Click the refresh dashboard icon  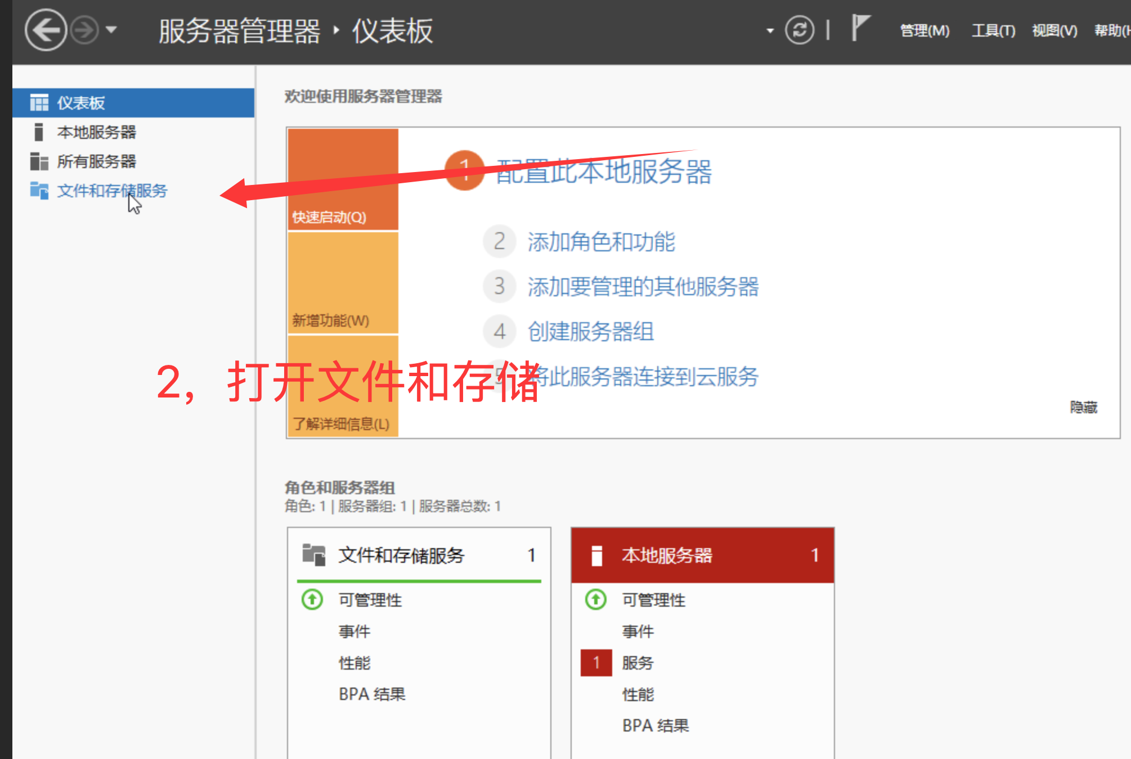[799, 30]
